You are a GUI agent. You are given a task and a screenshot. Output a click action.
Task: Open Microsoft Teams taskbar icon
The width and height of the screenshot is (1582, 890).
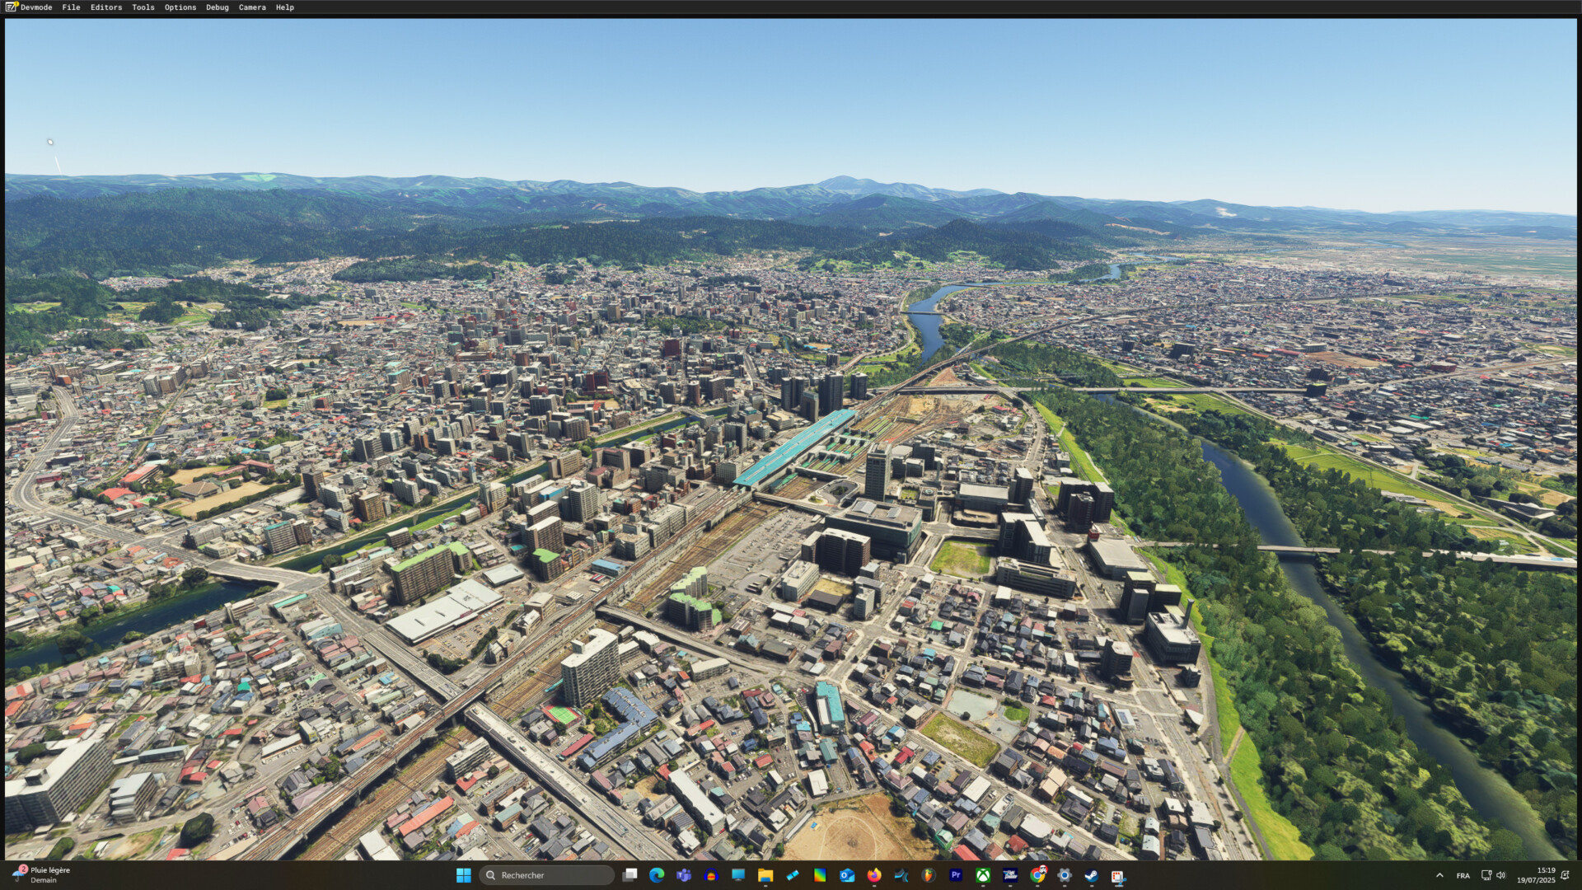coord(684,875)
